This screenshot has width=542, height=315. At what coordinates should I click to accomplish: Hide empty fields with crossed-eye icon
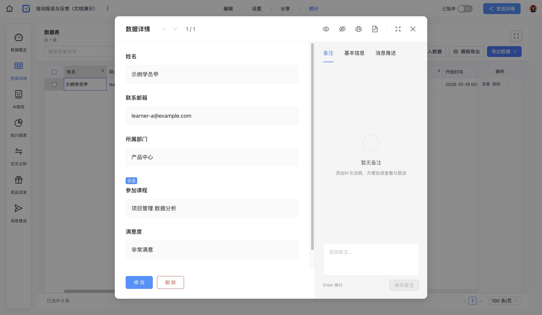coord(342,29)
